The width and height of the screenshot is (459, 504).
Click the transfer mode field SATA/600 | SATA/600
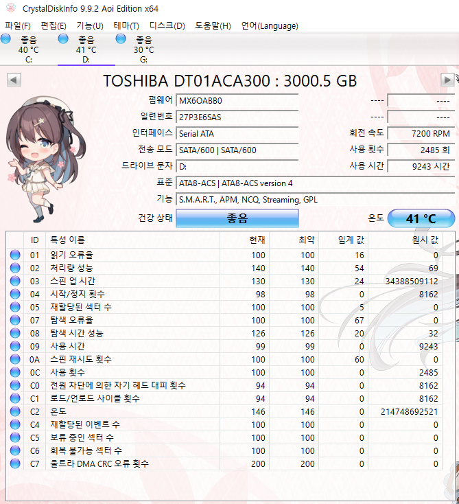(x=237, y=150)
